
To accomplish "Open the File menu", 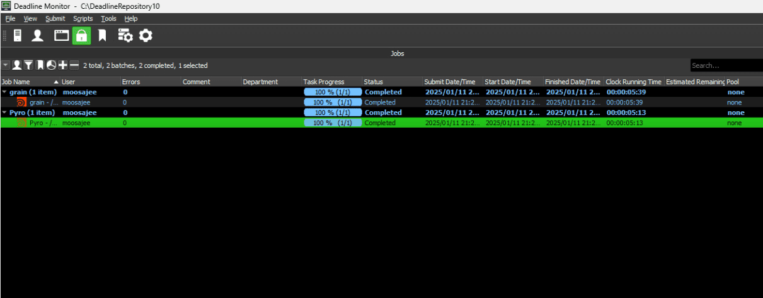I will [x=10, y=19].
